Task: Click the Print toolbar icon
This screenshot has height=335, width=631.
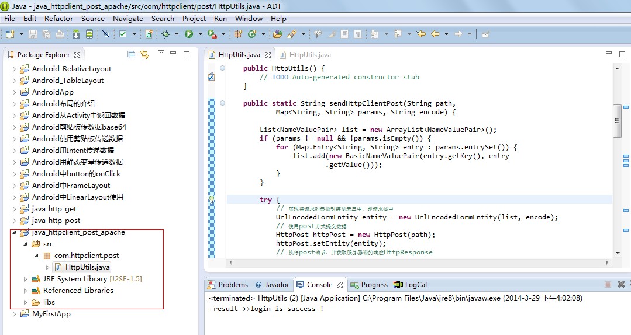Action: pos(60,34)
